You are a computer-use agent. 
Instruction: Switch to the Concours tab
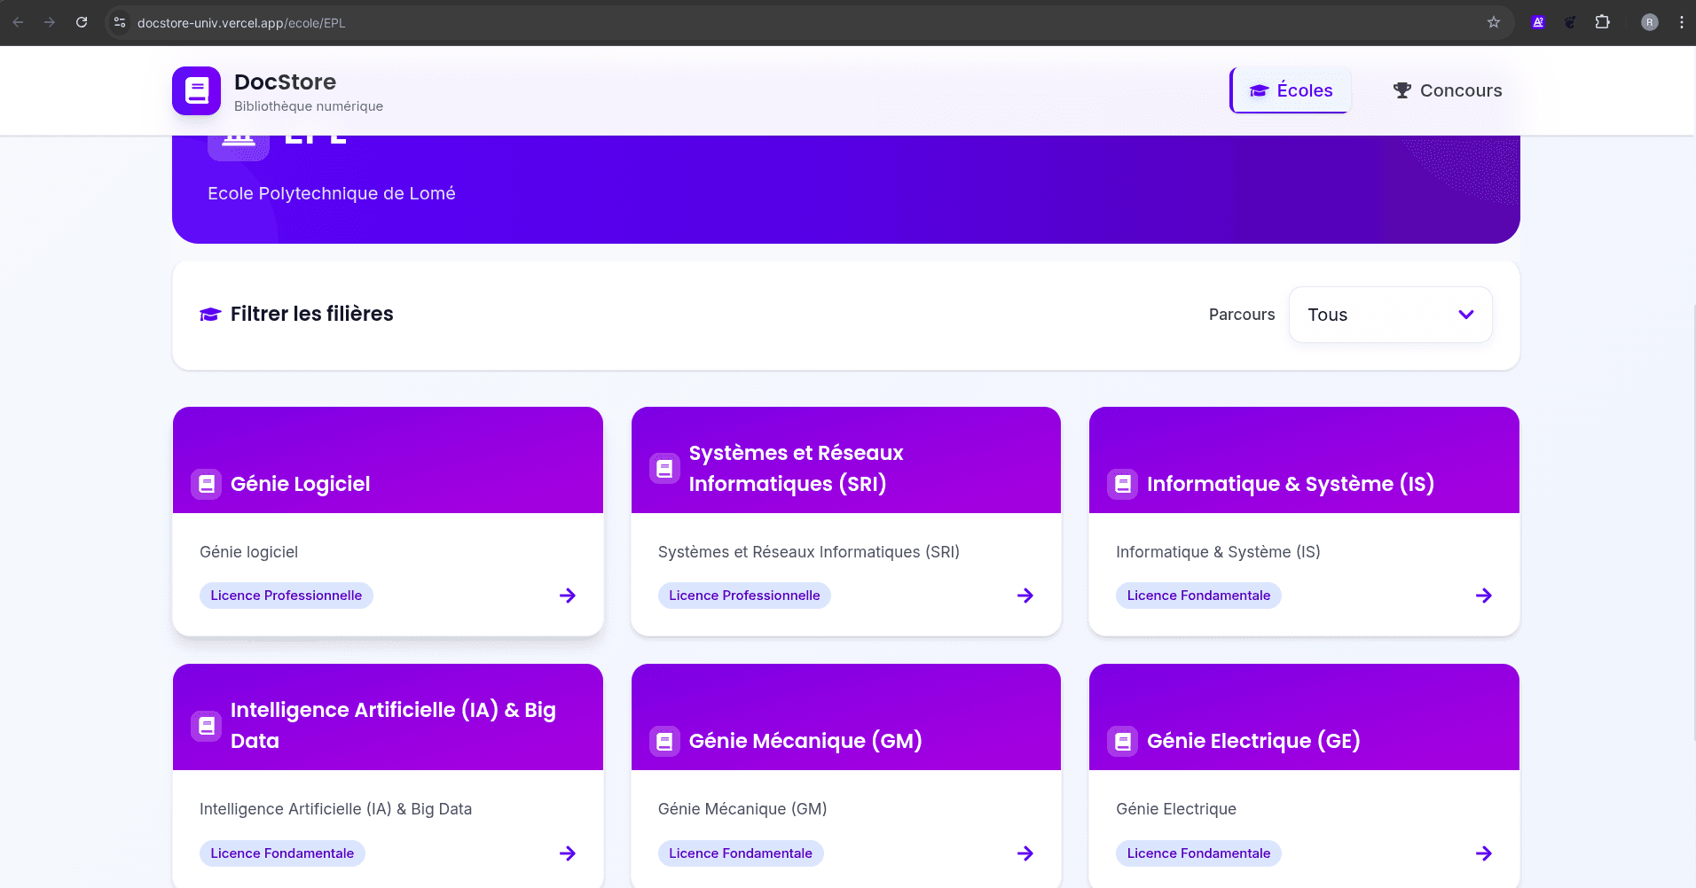1447,90
